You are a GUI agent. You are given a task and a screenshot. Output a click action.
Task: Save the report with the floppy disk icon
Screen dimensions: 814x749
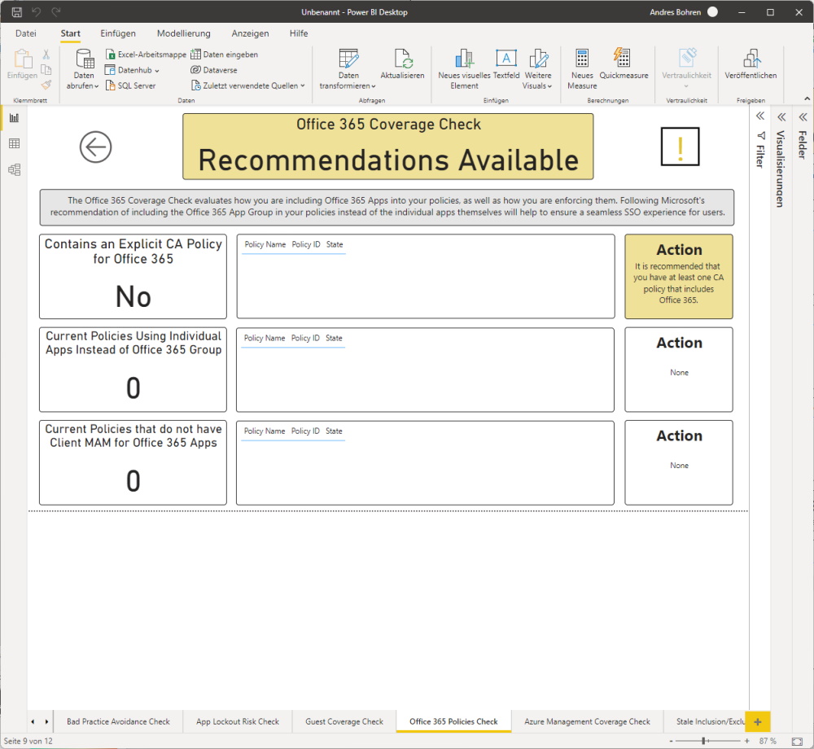click(16, 12)
